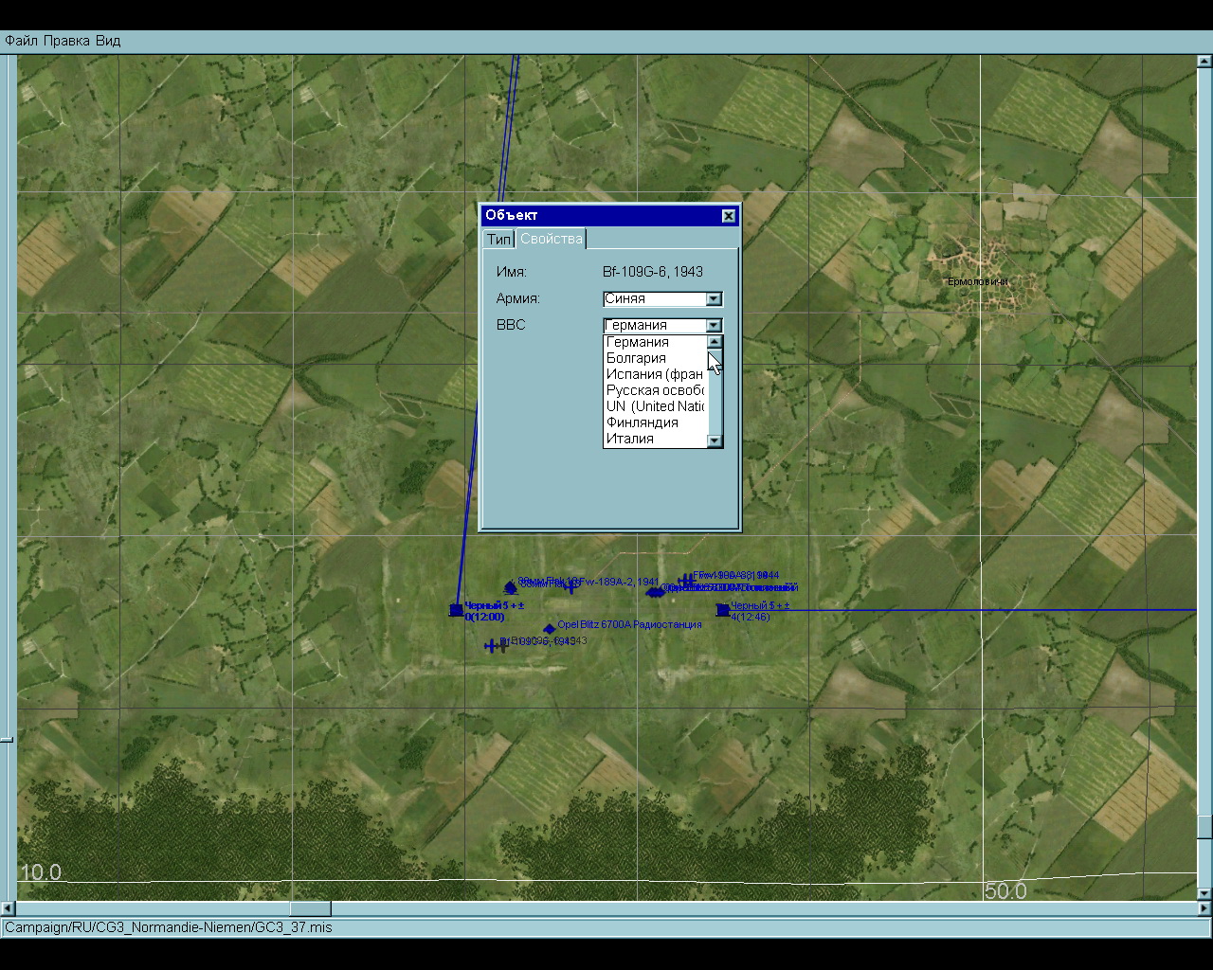1213x970 pixels.
Task: Select Италия from the ВВС list
Action: pos(655,439)
